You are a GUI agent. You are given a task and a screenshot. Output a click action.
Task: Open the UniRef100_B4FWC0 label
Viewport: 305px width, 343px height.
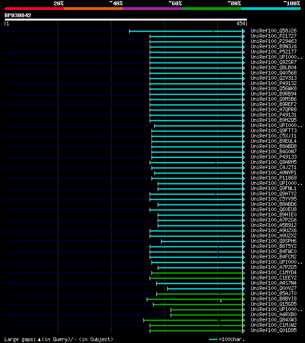(274, 251)
